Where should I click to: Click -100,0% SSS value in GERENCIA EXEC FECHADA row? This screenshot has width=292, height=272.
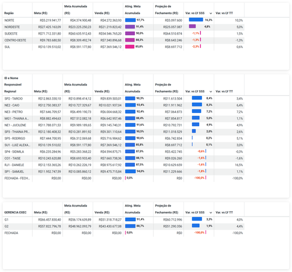pyautogui.click(x=199, y=233)
